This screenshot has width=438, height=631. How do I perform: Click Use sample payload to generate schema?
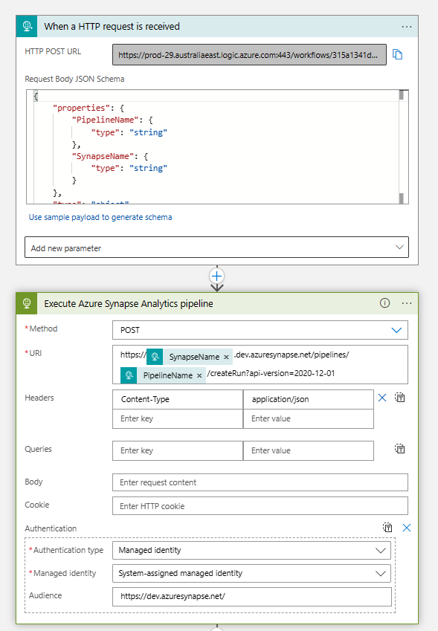point(100,217)
